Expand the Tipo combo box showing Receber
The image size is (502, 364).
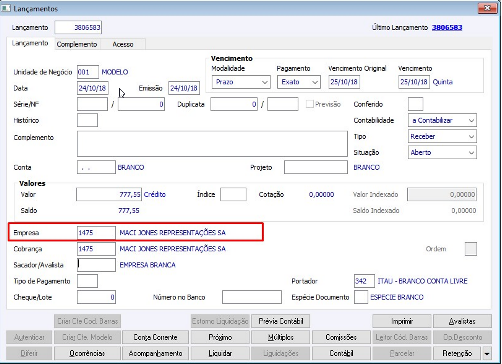point(442,136)
